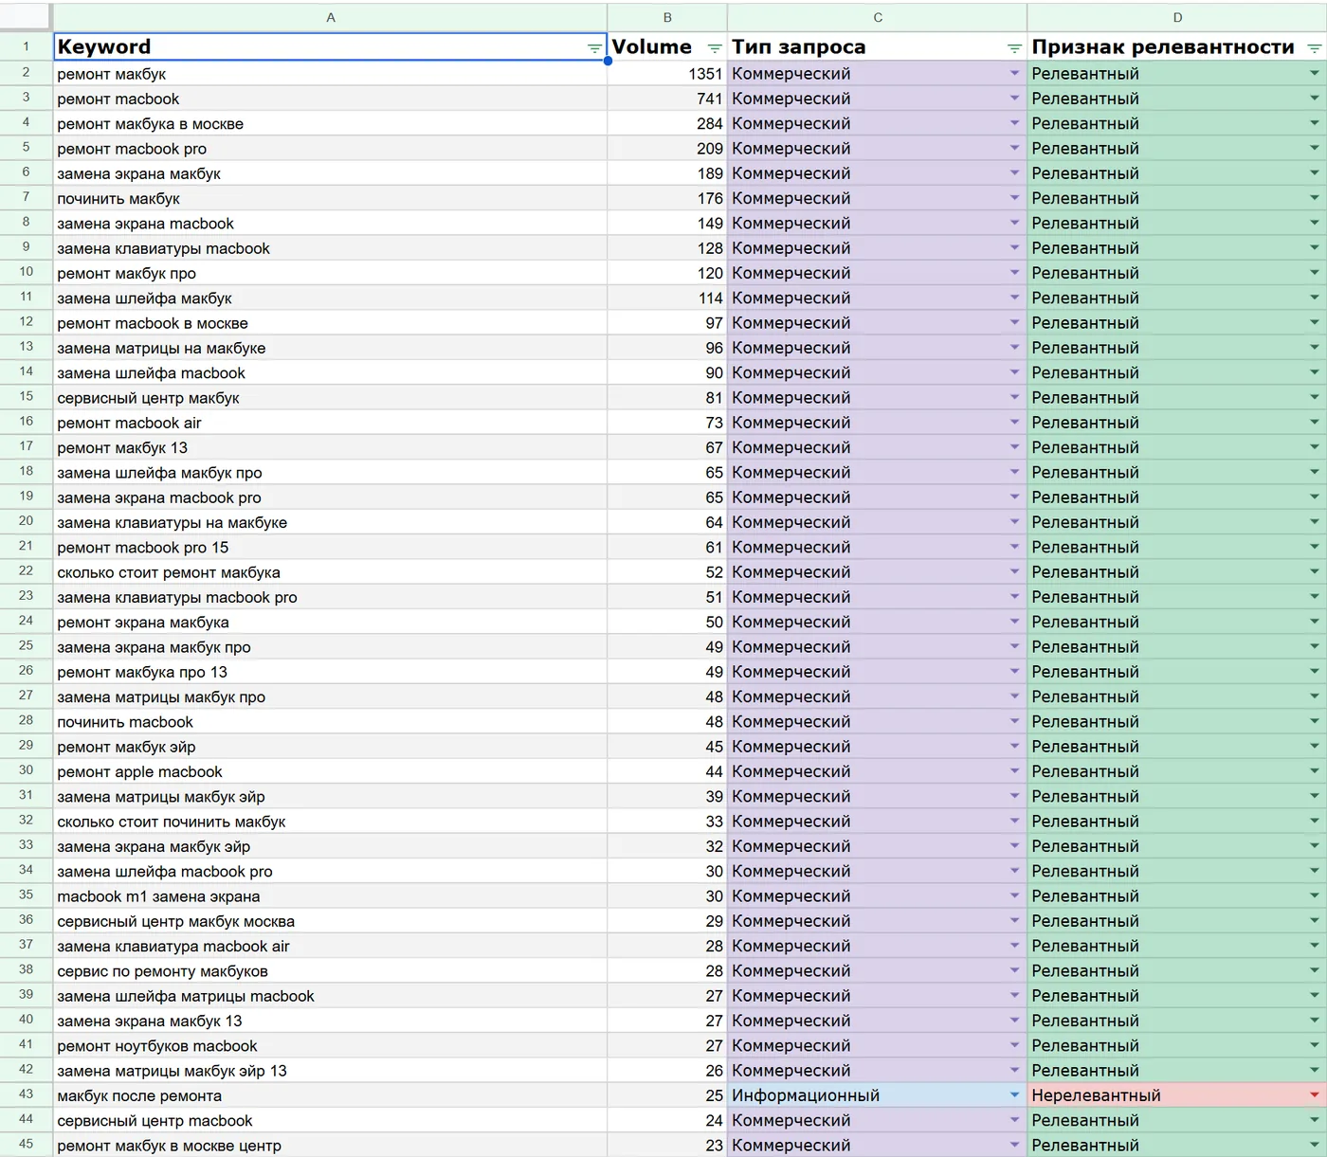1327x1157 pixels.
Task: Open the Информационный dropdown for 'макбук после ремонта'
Action: click(1014, 1095)
